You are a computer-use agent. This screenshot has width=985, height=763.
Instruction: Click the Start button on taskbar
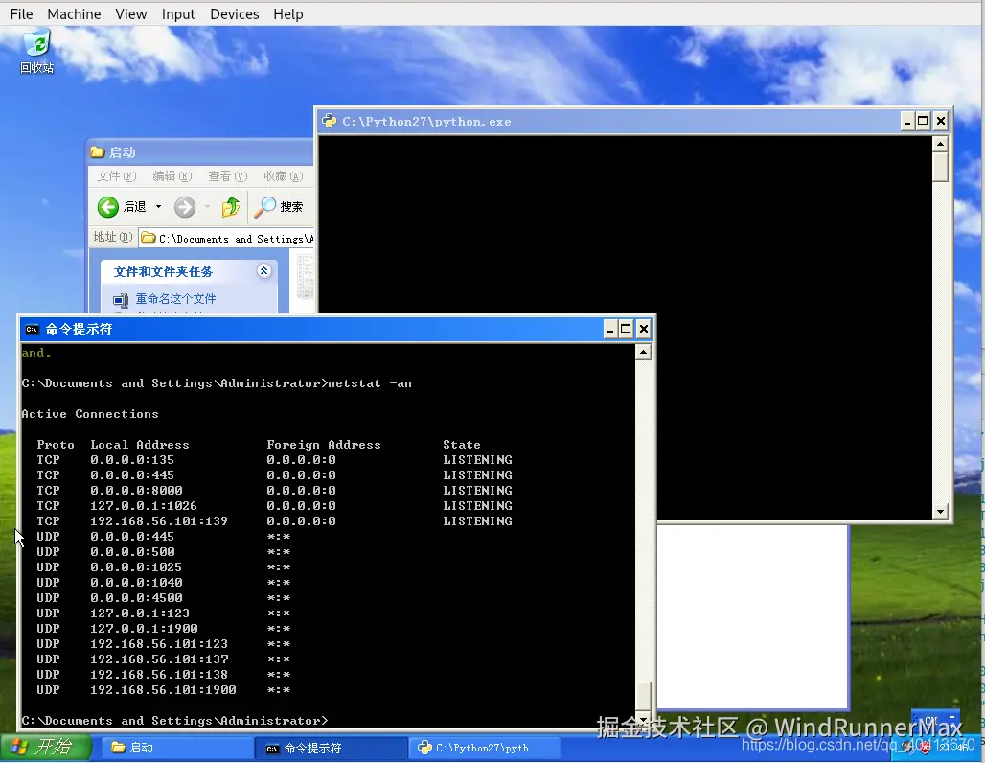pyautogui.click(x=47, y=748)
